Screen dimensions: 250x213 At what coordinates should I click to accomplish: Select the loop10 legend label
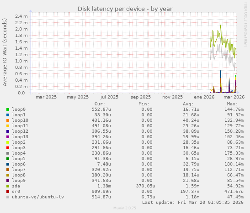coord(20,120)
